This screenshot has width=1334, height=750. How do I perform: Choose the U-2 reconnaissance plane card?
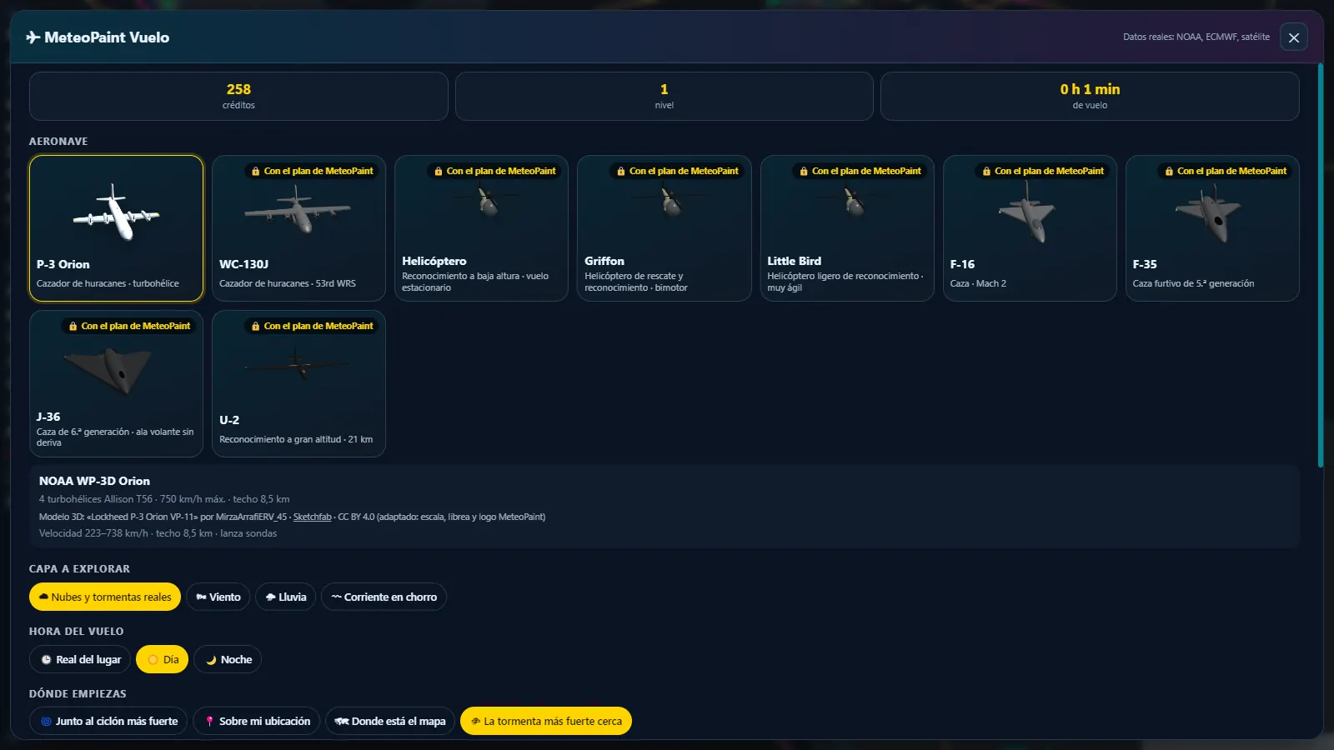(298, 383)
